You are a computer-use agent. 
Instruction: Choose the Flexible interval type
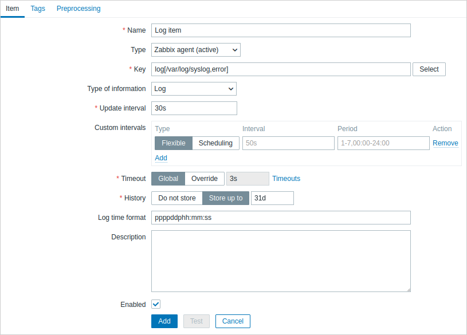click(173, 143)
